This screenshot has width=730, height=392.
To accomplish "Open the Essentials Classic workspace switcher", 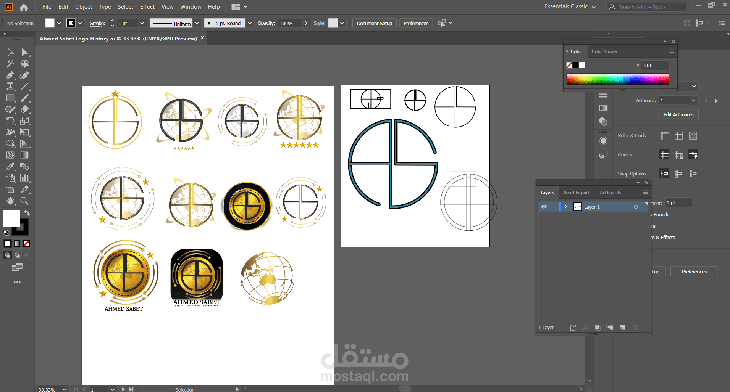I will pos(570,7).
